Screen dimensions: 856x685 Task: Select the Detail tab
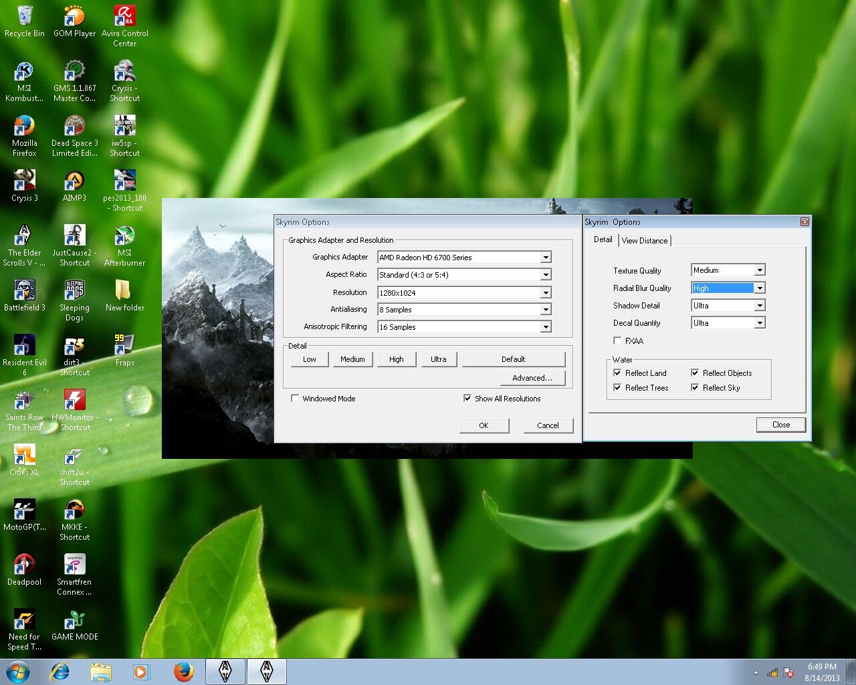pyautogui.click(x=603, y=239)
